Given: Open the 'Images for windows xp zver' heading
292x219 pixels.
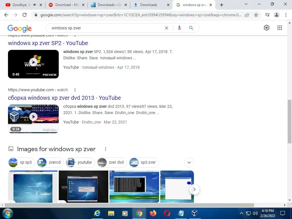Looking at the screenshot, I should click(x=56, y=149).
